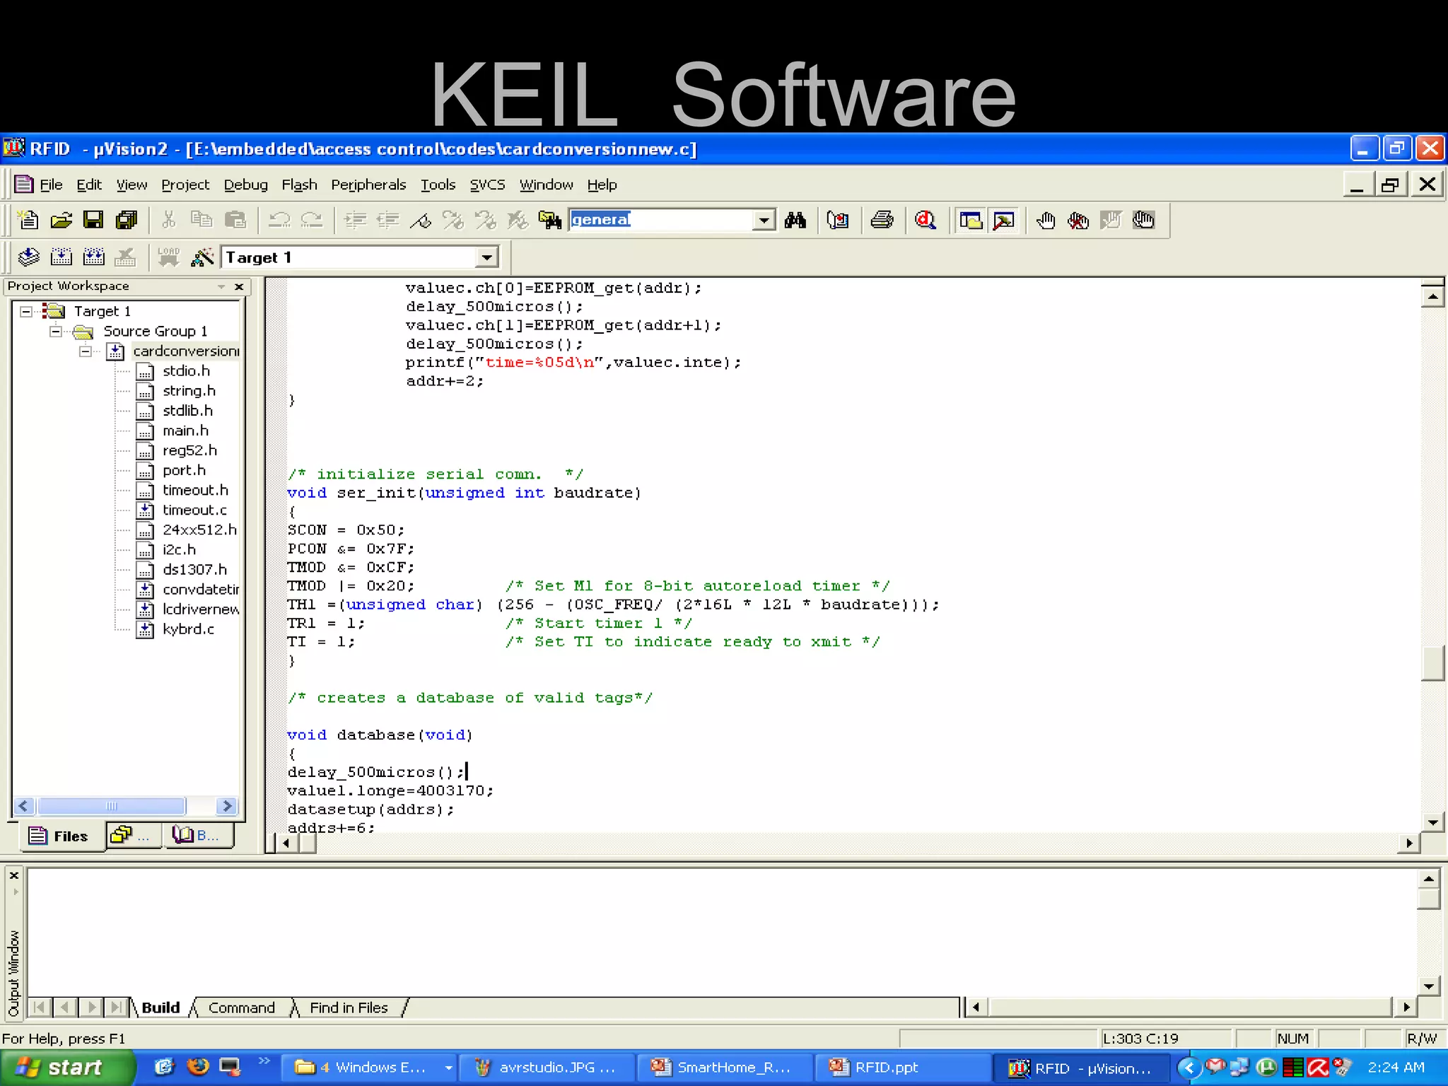Switch to avrstudio.JPG taskbar button
Screen dimensions: 1448x1086
tap(547, 1068)
